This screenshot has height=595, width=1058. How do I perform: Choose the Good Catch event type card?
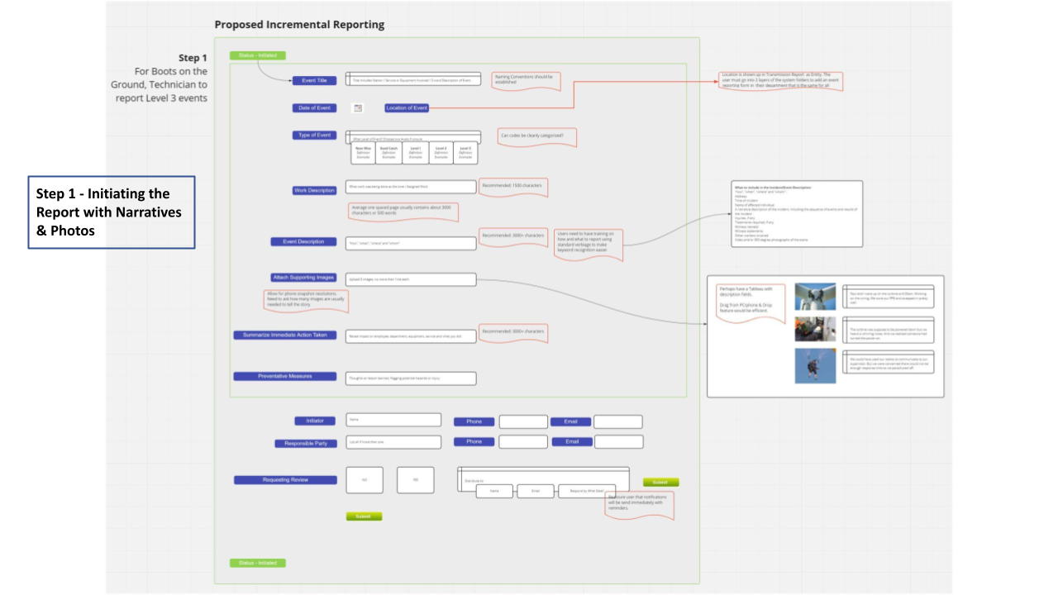click(388, 153)
